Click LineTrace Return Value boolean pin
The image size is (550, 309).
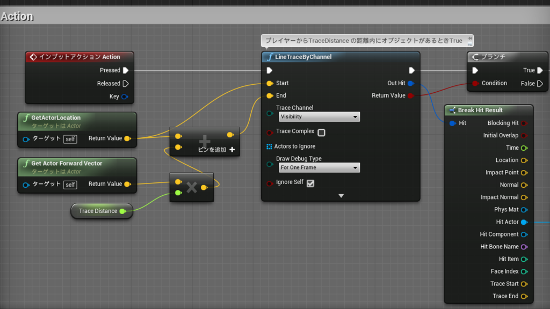(x=410, y=95)
